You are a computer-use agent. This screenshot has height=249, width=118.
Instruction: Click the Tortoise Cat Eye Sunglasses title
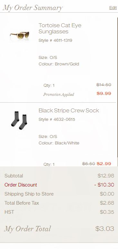60,28
